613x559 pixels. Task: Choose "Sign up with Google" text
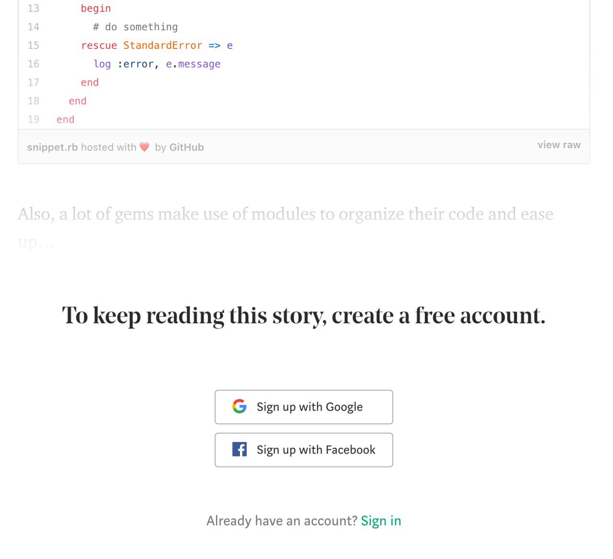click(309, 407)
